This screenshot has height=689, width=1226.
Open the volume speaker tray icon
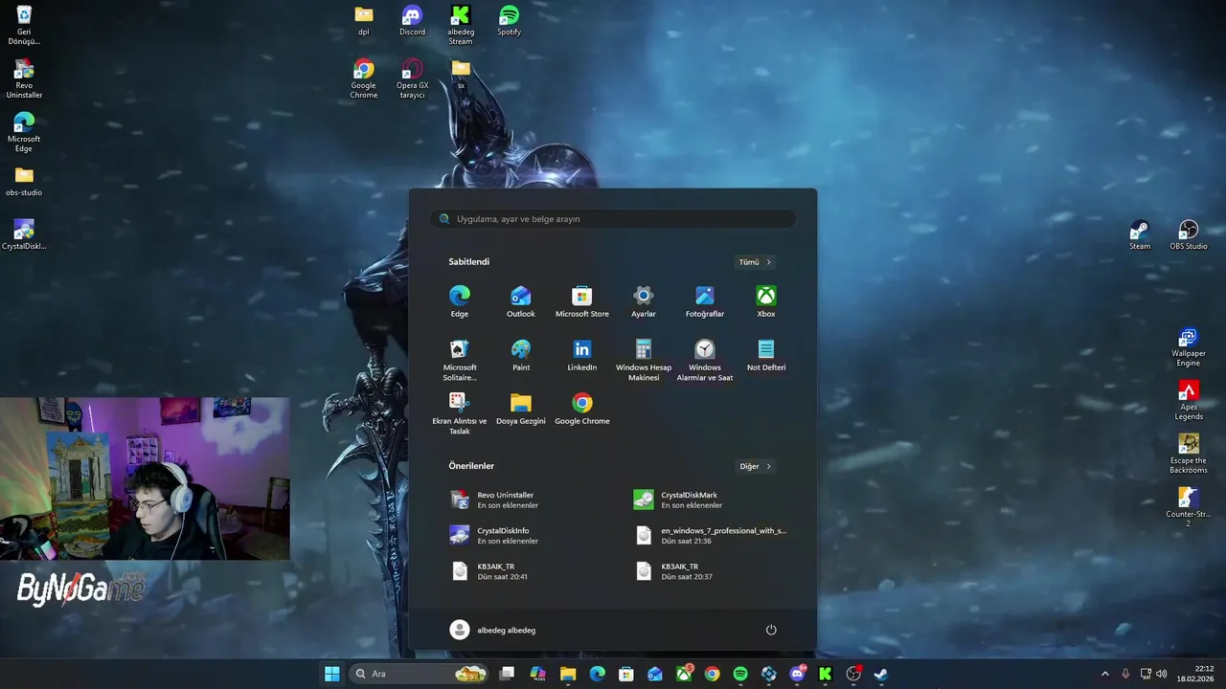(x=1162, y=674)
